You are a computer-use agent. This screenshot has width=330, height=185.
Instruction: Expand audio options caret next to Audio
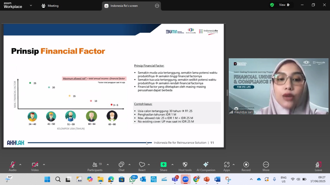[20, 165]
